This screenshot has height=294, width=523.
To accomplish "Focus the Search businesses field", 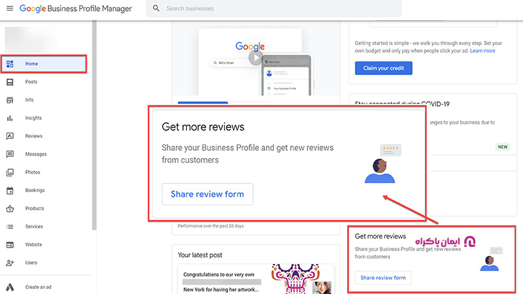I will click(274, 8).
